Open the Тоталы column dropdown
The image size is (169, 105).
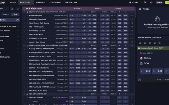point(119,8)
